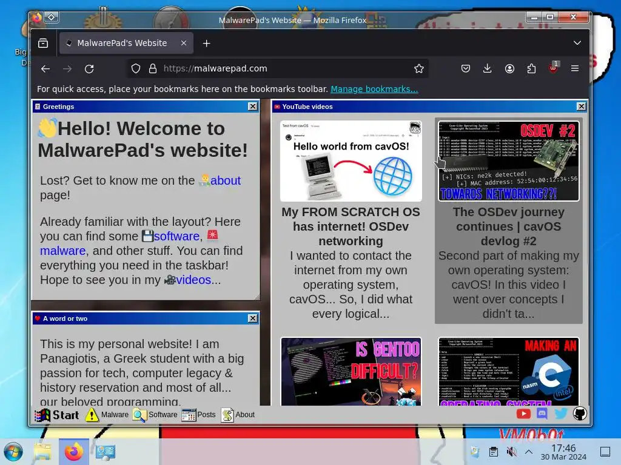This screenshot has height=465, width=621.
Task: Close the YouTube videos window panel
Action: (x=581, y=107)
